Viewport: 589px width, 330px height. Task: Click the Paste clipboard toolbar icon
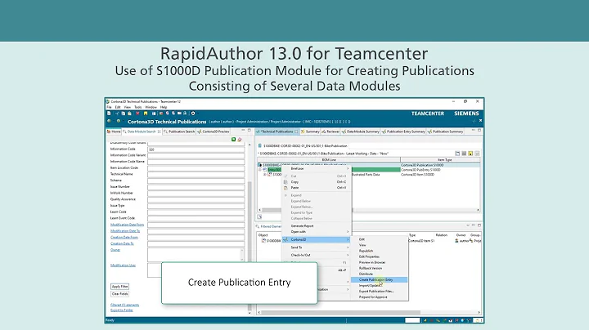129,114
